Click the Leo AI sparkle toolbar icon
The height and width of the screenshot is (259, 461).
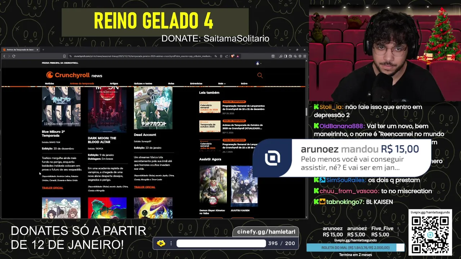[295, 56]
